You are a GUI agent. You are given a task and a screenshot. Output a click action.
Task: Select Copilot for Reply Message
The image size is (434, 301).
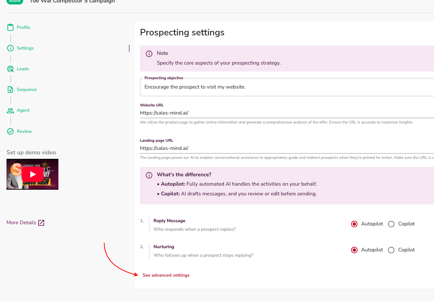391,224
